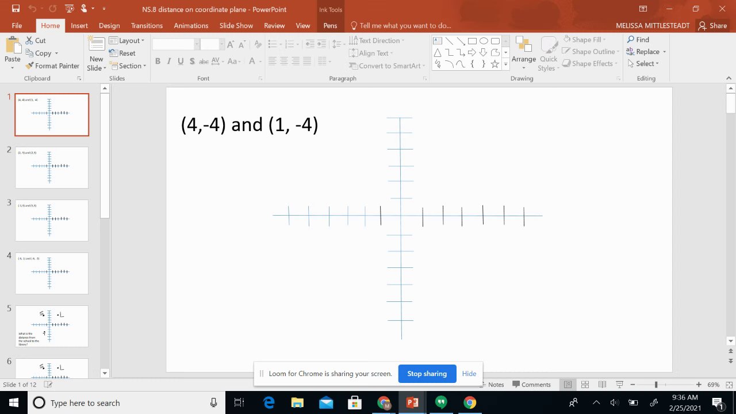The height and width of the screenshot is (414, 736).
Task: Toggle Underline formatting
Action: coord(181,61)
